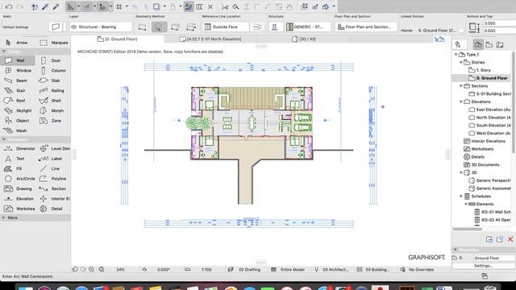Switch to the 3D / All tab

pyautogui.click(x=304, y=39)
